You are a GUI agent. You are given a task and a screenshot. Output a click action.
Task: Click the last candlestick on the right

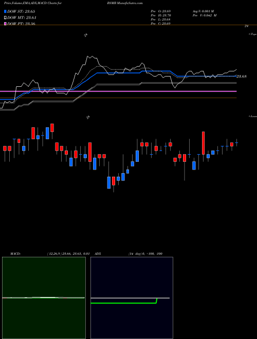coord(236,143)
